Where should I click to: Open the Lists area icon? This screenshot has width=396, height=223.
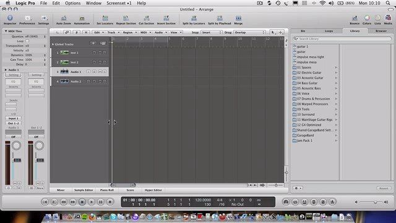(377, 18)
